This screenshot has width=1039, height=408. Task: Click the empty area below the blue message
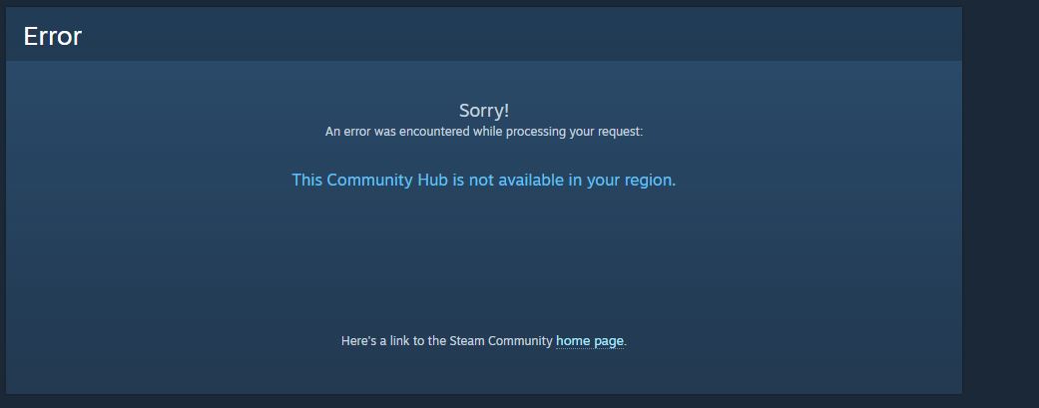pos(484,258)
